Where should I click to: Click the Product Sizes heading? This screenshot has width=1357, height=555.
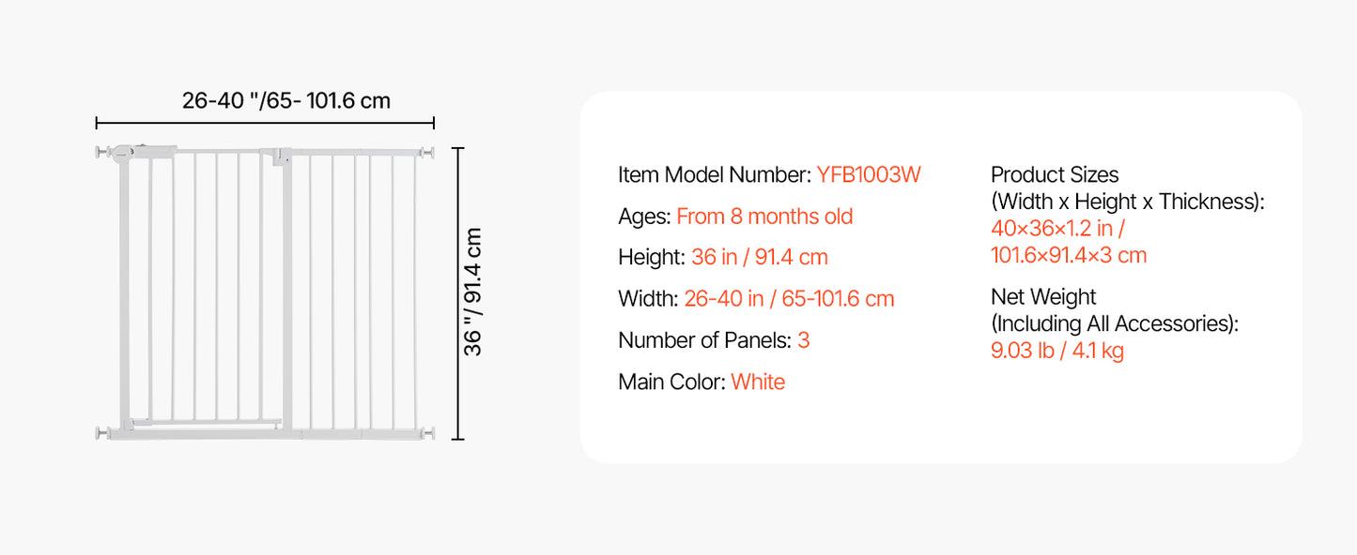click(x=1055, y=174)
